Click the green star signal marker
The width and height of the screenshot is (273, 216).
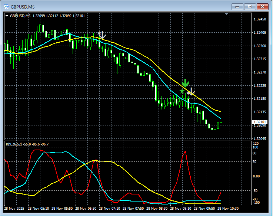tap(182, 91)
